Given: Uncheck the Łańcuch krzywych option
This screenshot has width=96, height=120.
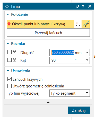Looking at the screenshot, I should 10,79.
